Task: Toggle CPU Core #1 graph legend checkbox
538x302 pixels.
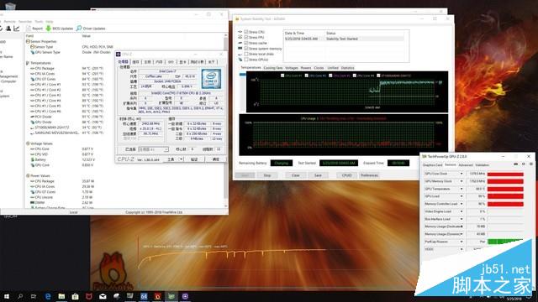Action: click(282, 75)
